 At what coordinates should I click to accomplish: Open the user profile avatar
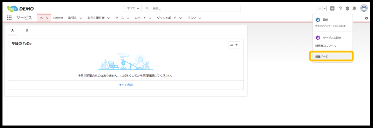click(x=364, y=8)
